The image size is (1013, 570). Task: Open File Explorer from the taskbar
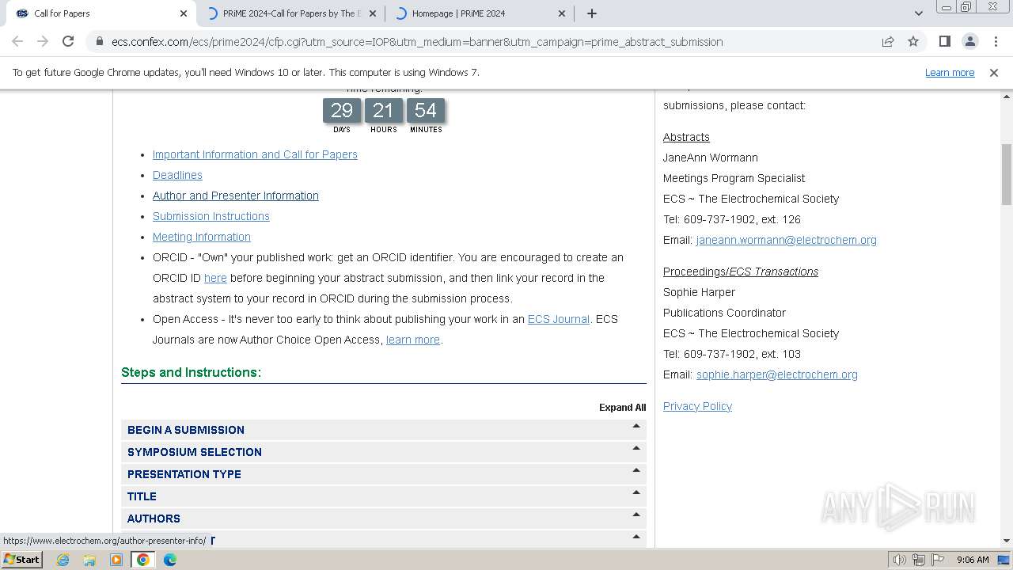89,560
